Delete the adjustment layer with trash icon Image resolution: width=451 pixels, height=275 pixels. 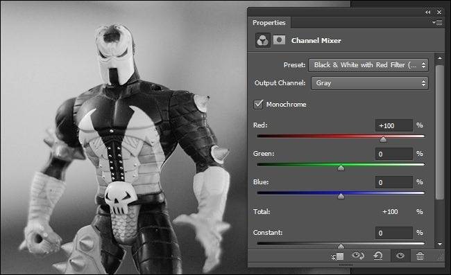[420, 256]
